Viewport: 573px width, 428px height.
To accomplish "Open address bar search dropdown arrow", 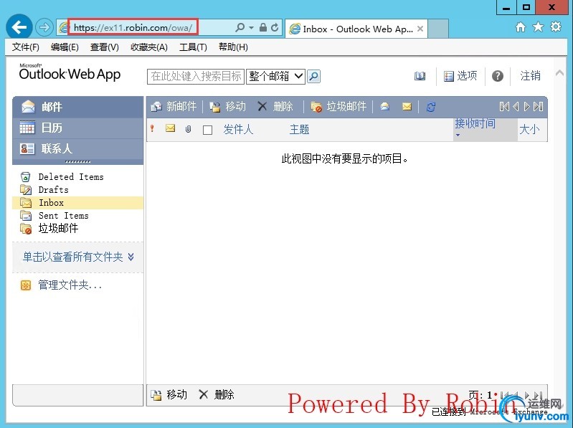I will [x=252, y=28].
